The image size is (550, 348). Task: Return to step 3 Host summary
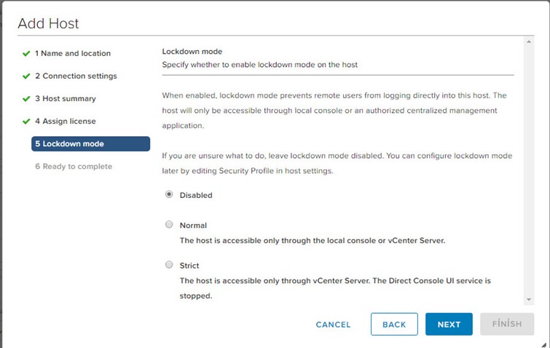(66, 98)
